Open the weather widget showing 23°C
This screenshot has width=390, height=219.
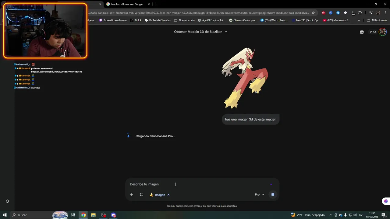click(307, 215)
